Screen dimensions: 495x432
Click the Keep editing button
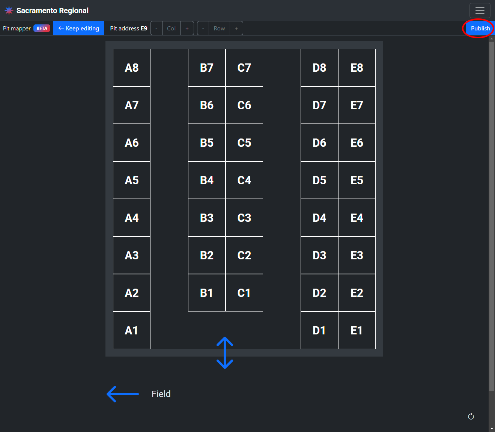pyautogui.click(x=78, y=29)
